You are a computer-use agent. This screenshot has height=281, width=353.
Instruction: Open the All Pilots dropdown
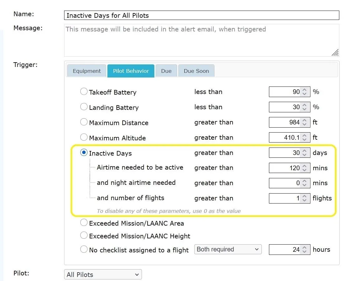coord(103,274)
